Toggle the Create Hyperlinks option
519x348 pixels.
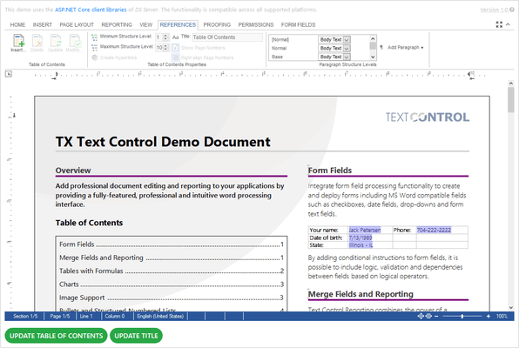point(114,57)
